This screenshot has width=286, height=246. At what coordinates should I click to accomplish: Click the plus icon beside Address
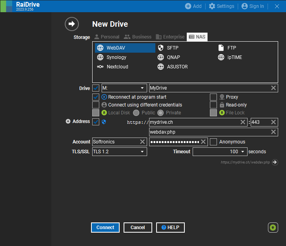[x=68, y=121]
